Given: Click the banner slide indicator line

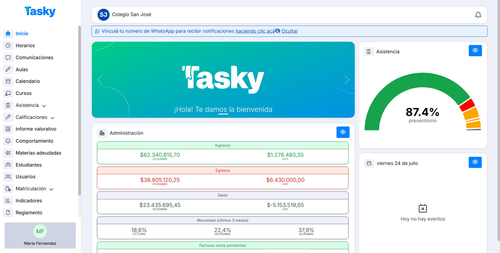Looking at the screenshot, I should [x=223, y=114].
